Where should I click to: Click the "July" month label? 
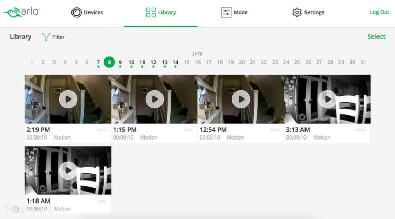(x=197, y=53)
